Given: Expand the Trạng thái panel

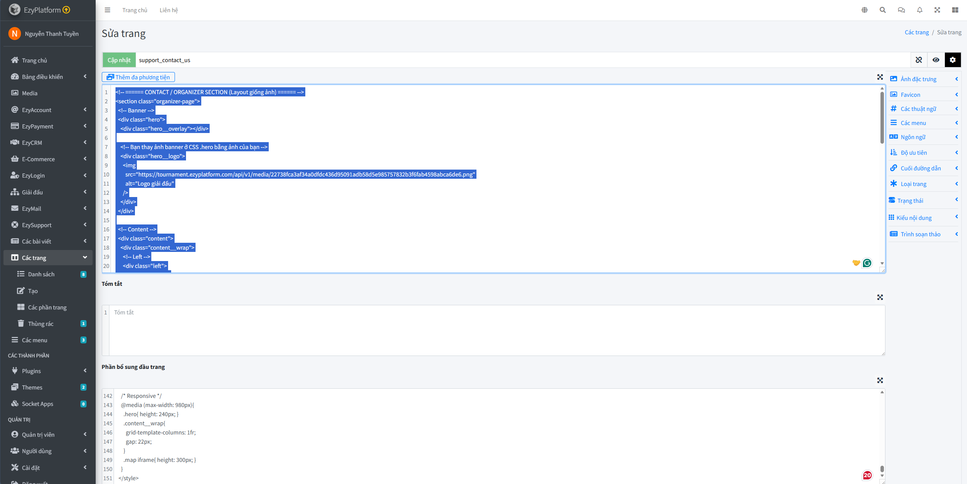Looking at the screenshot, I should pyautogui.click(x=923, y=200).
